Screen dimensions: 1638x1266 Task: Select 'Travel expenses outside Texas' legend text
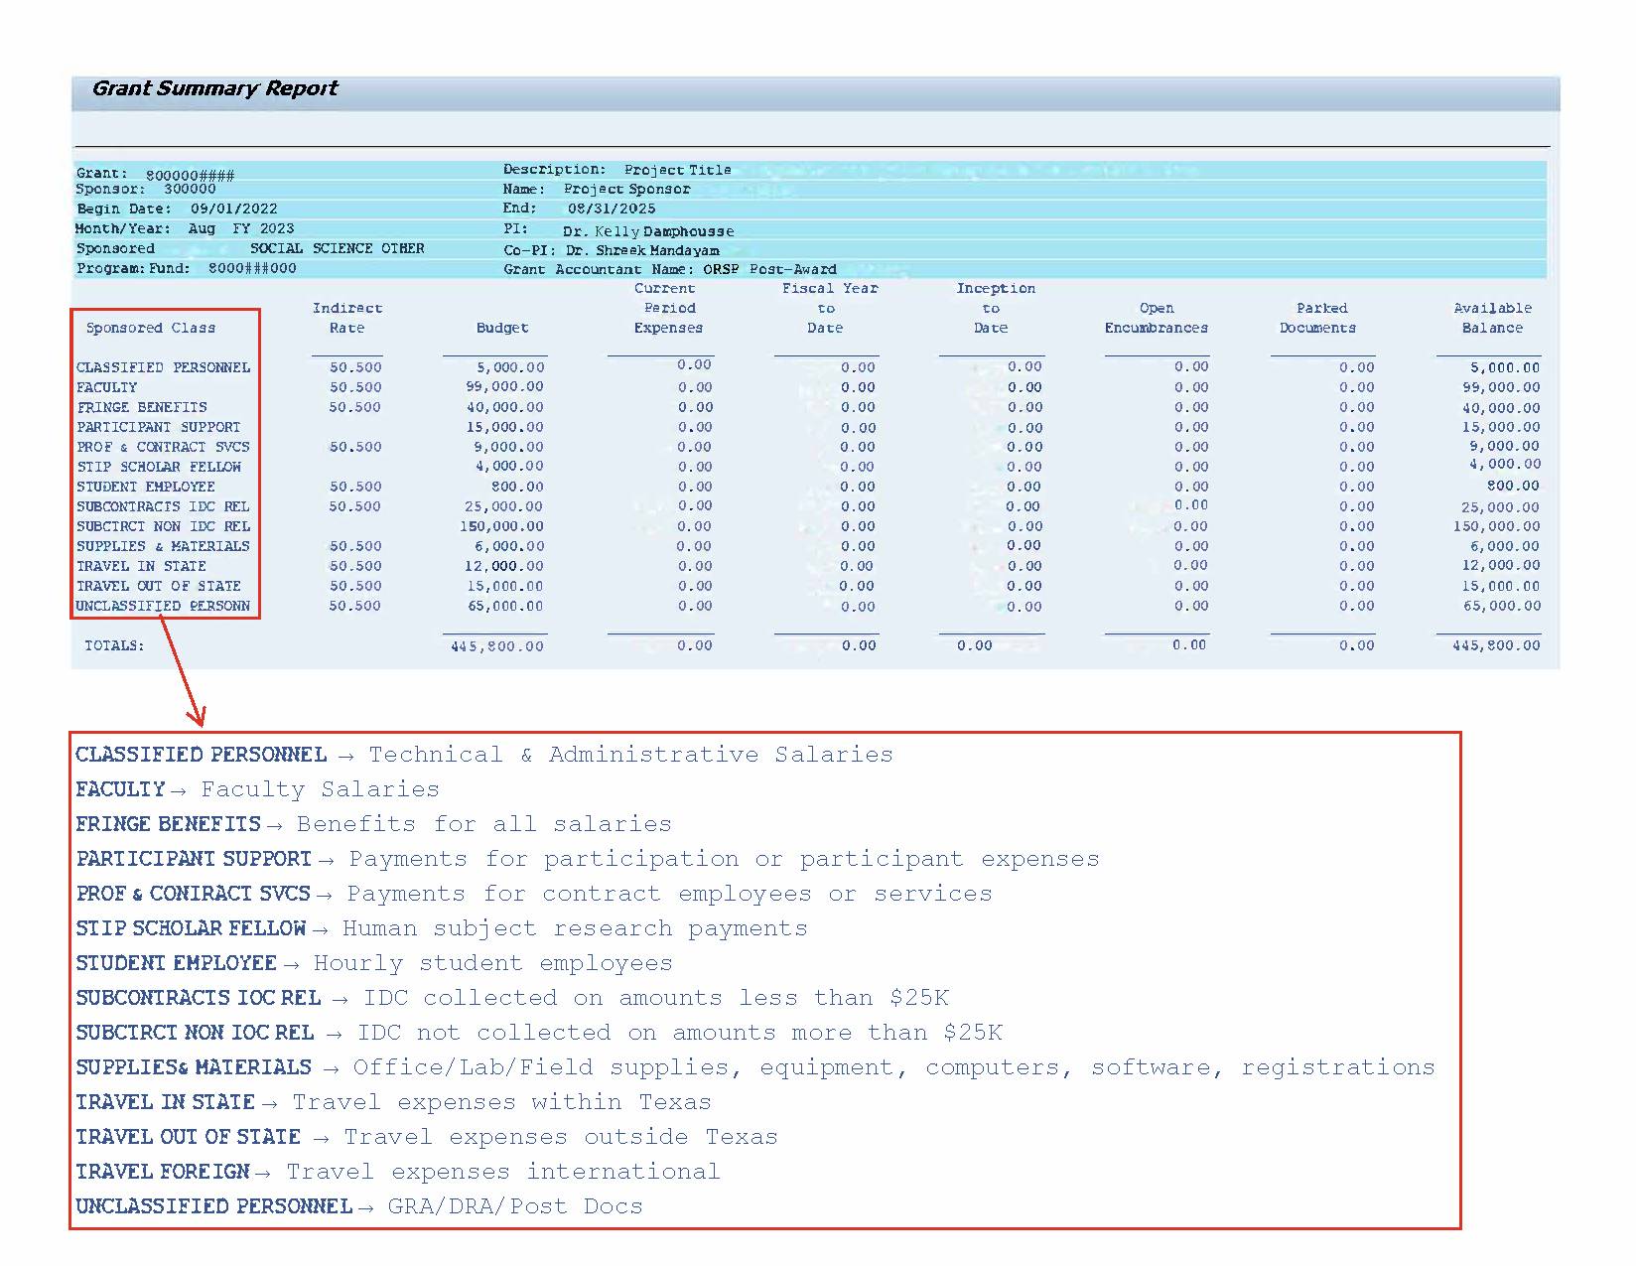[561, 1137]
